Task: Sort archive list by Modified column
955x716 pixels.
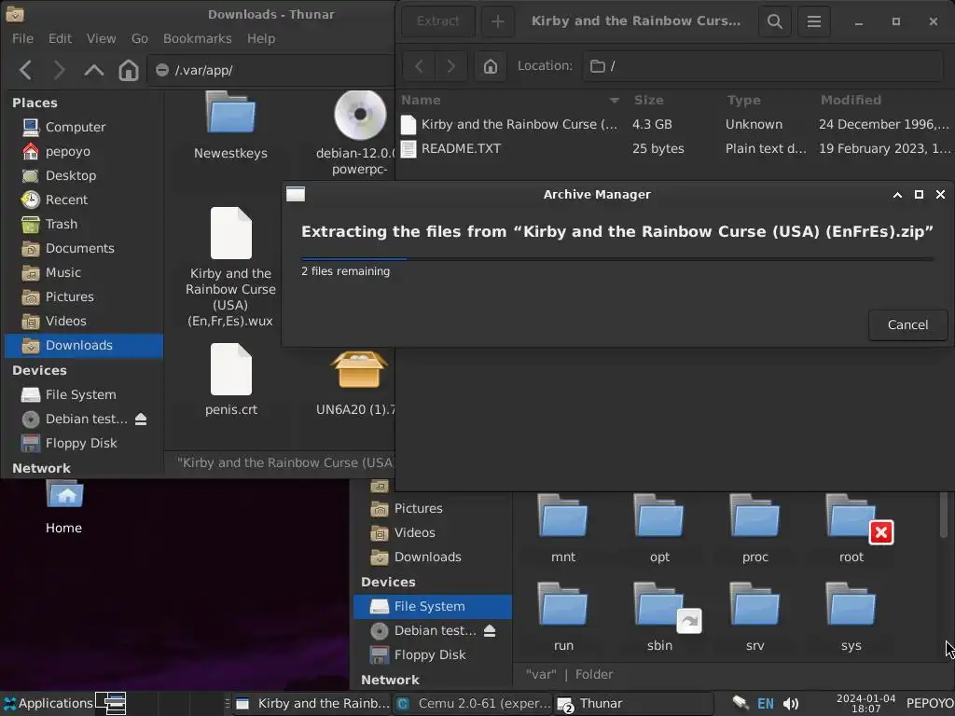Action: click(x=851, y=100)
